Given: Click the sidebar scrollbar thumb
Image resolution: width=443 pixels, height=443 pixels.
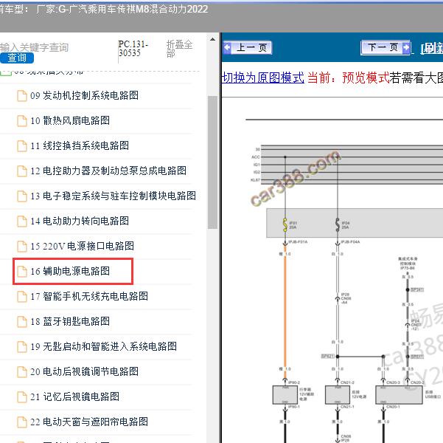Looking at the screenshot, I should click(x=213, y=162).
